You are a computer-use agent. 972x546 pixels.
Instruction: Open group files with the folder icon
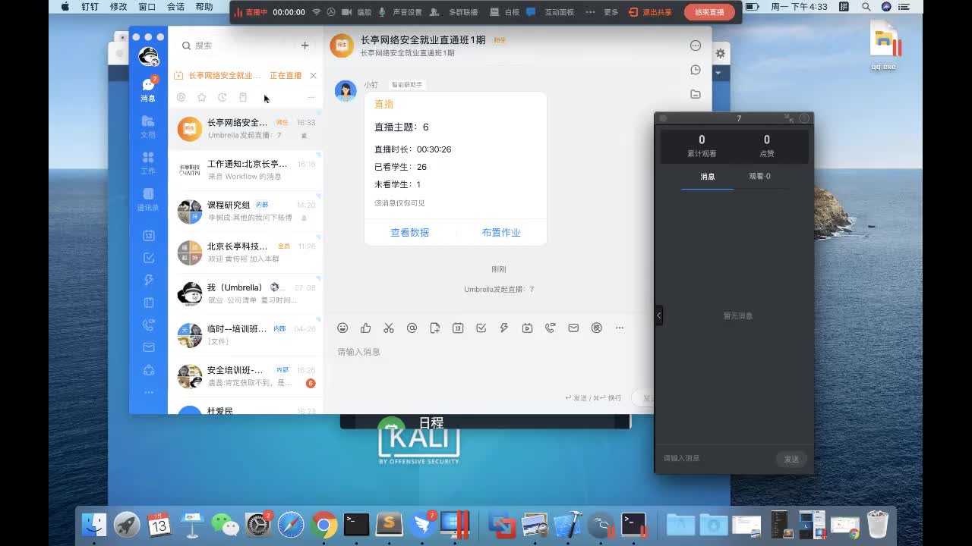click(696, 94)
